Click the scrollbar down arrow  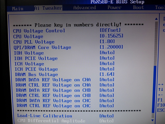tap(152, 120)
